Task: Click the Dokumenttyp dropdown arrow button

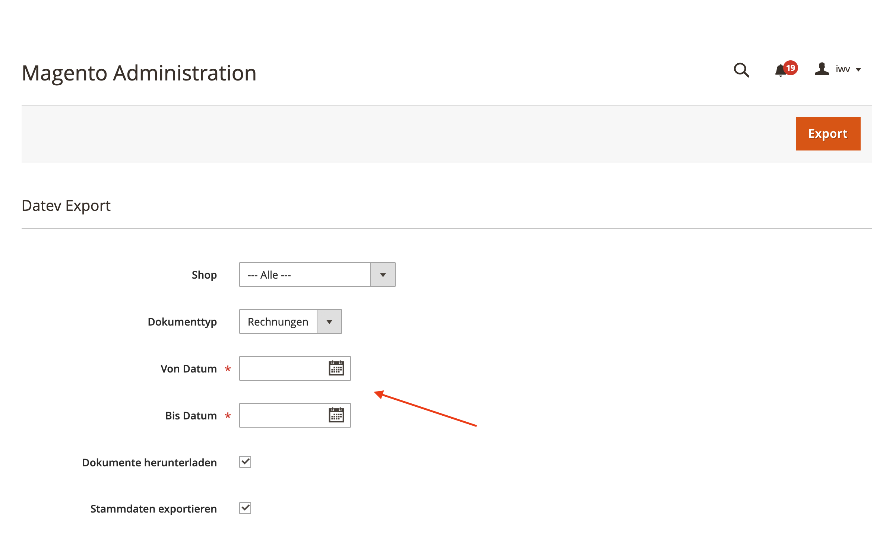Action: (329, 322)
